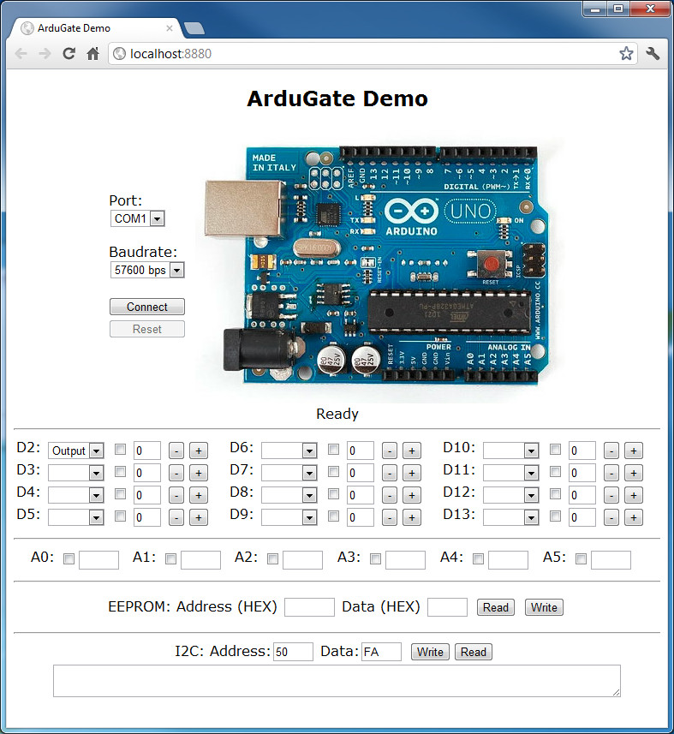
Task: Click the A4 analog value field
Action: [509, 560]
